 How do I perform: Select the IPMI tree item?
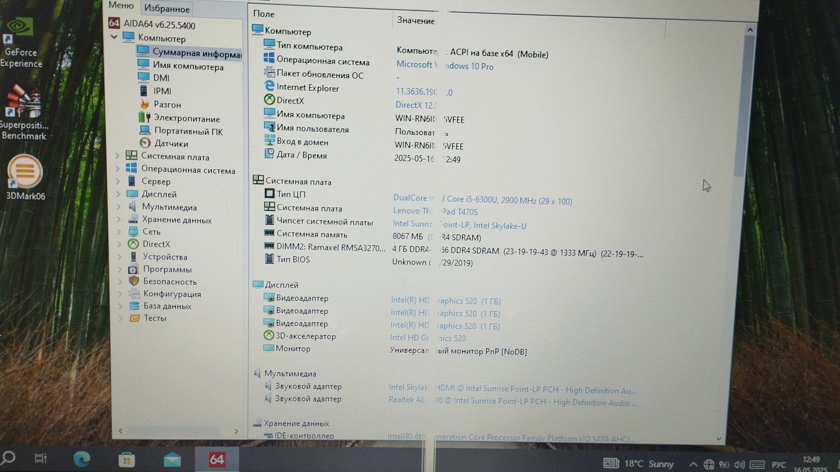click(x=162, y=91)
